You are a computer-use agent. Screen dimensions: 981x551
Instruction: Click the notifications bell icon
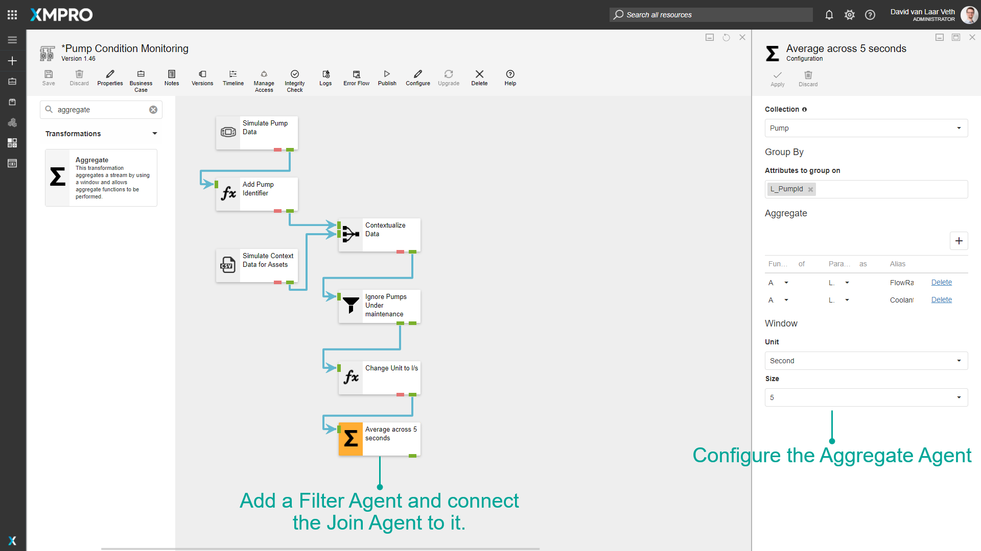tap(829, 15)
